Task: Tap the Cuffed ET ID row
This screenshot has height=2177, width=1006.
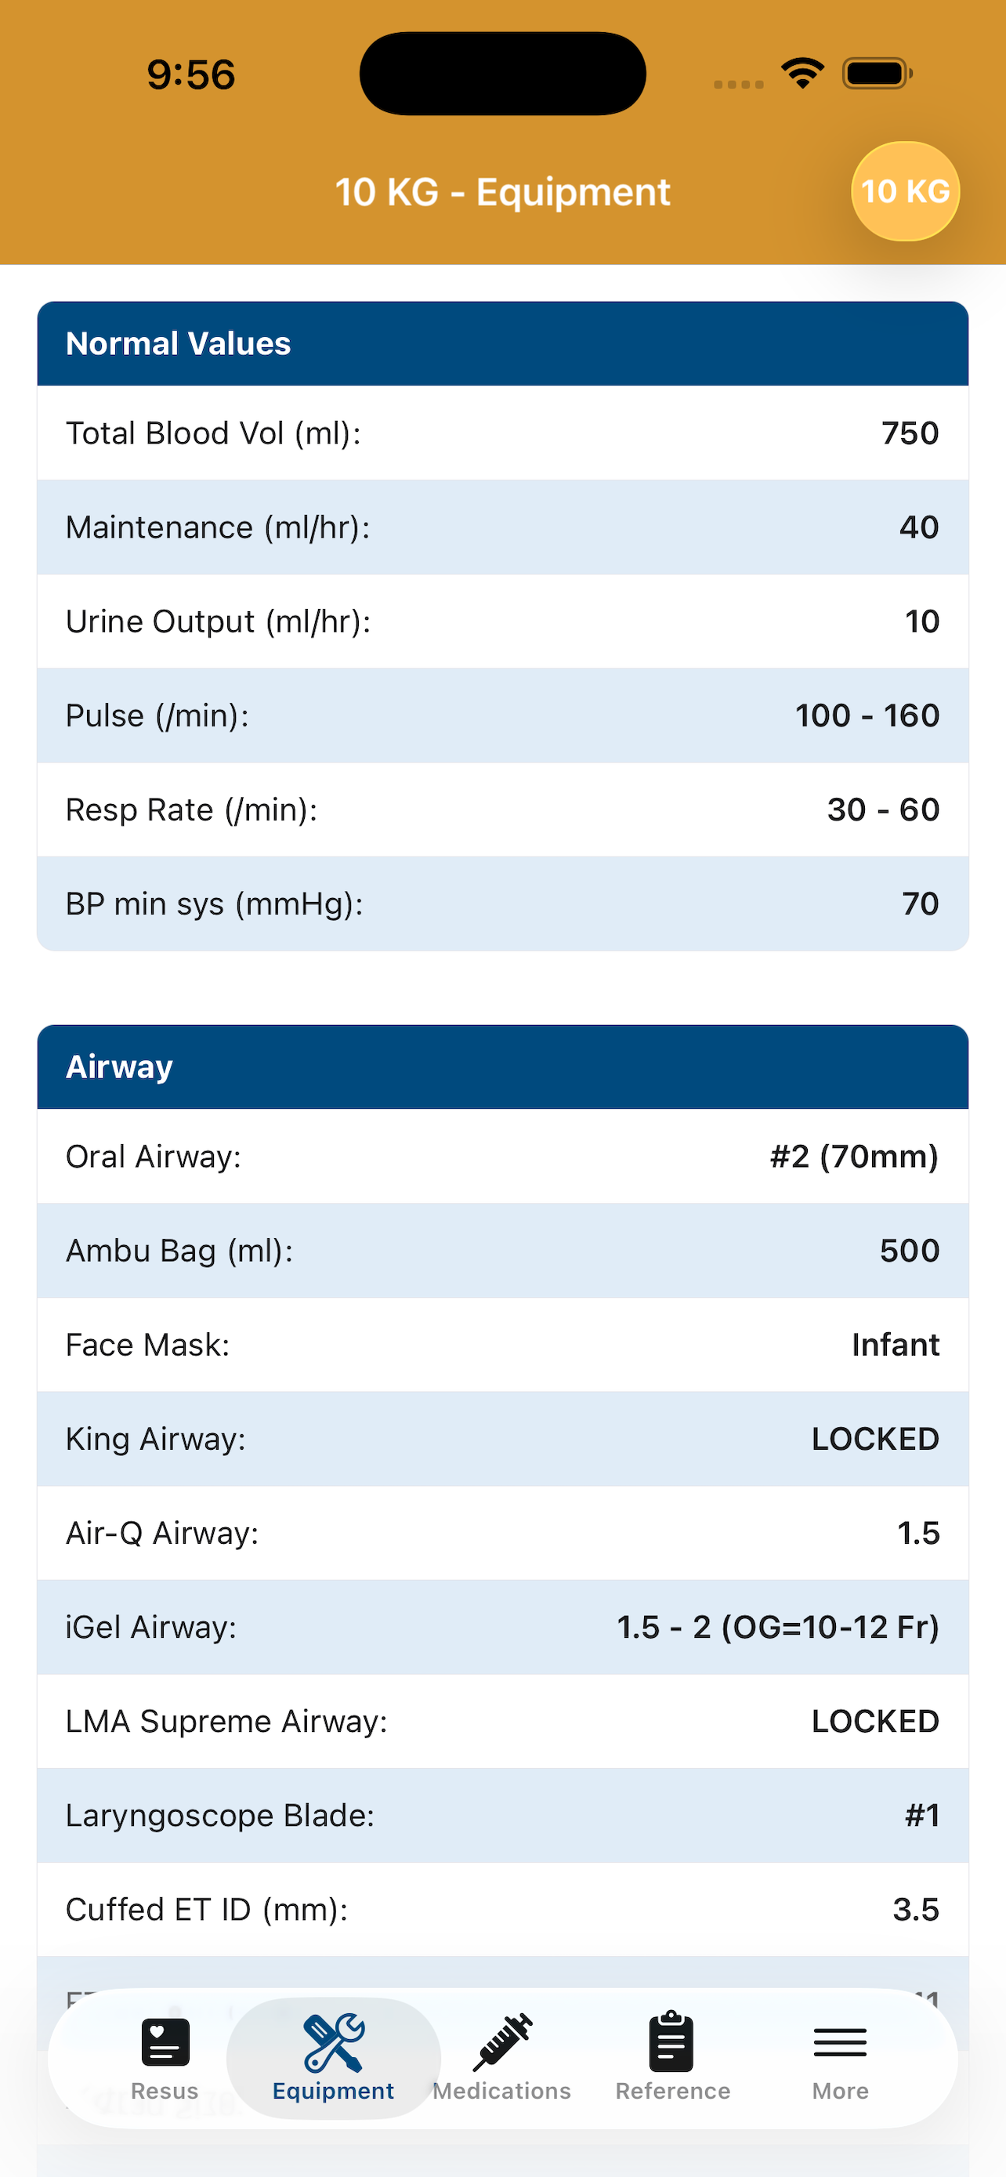Action: coord(502,1909)
